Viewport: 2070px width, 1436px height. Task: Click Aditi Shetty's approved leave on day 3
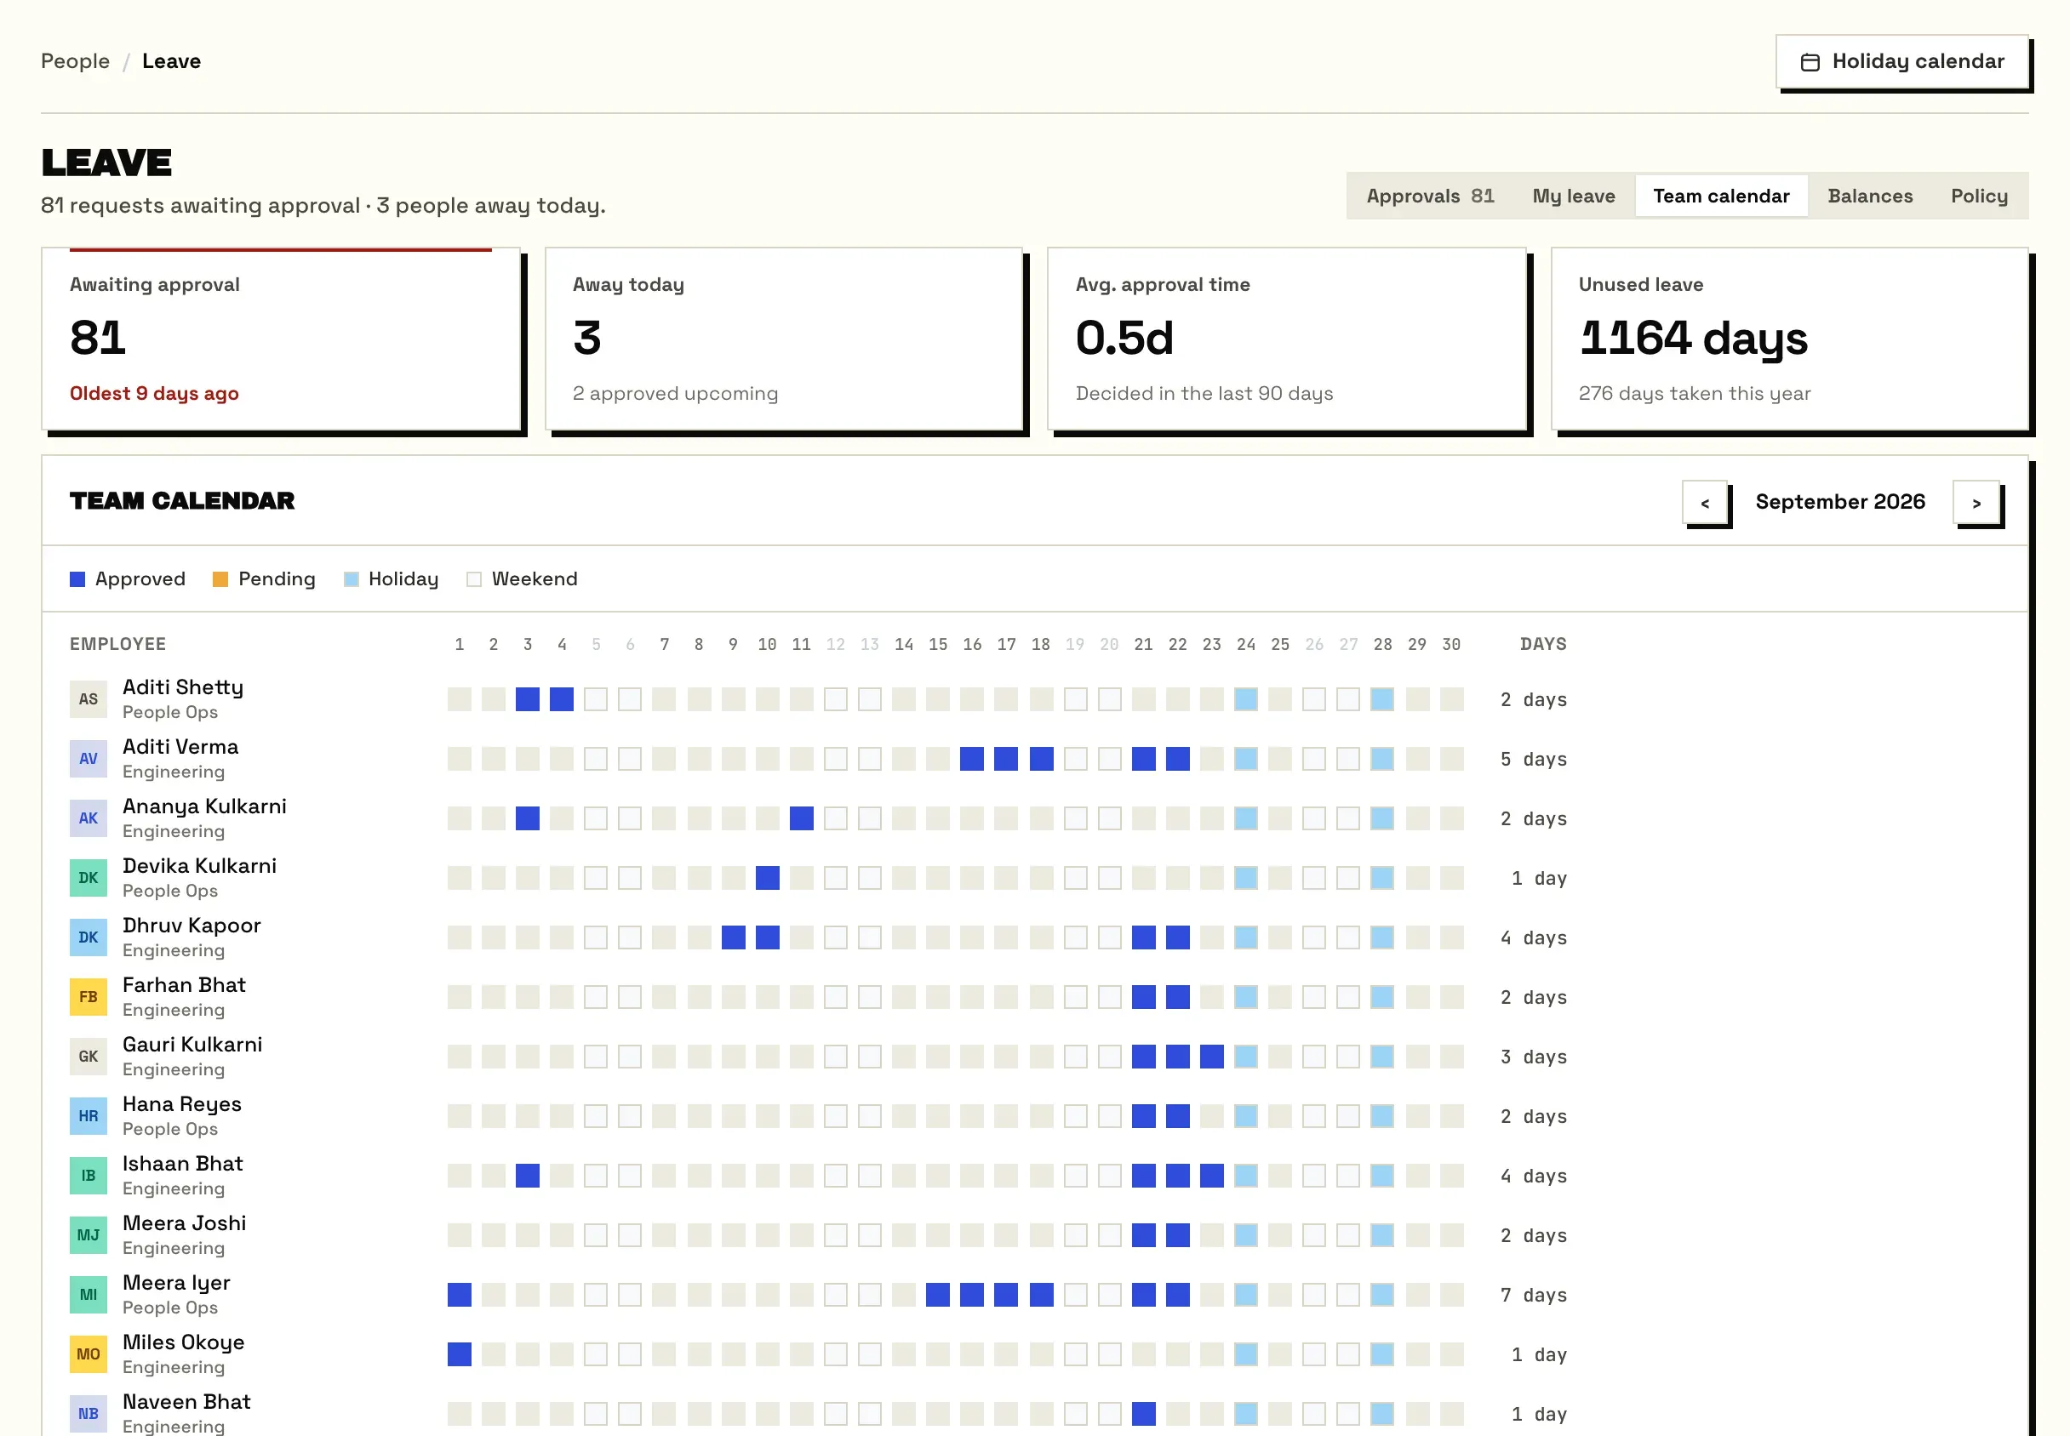[x=528, y=699]
